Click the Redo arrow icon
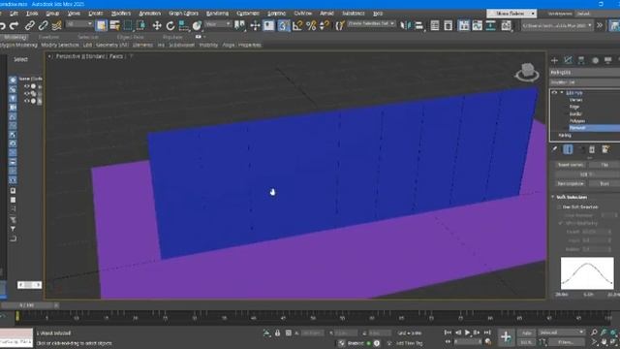This screenshot has width=620, height=349. 14,26
